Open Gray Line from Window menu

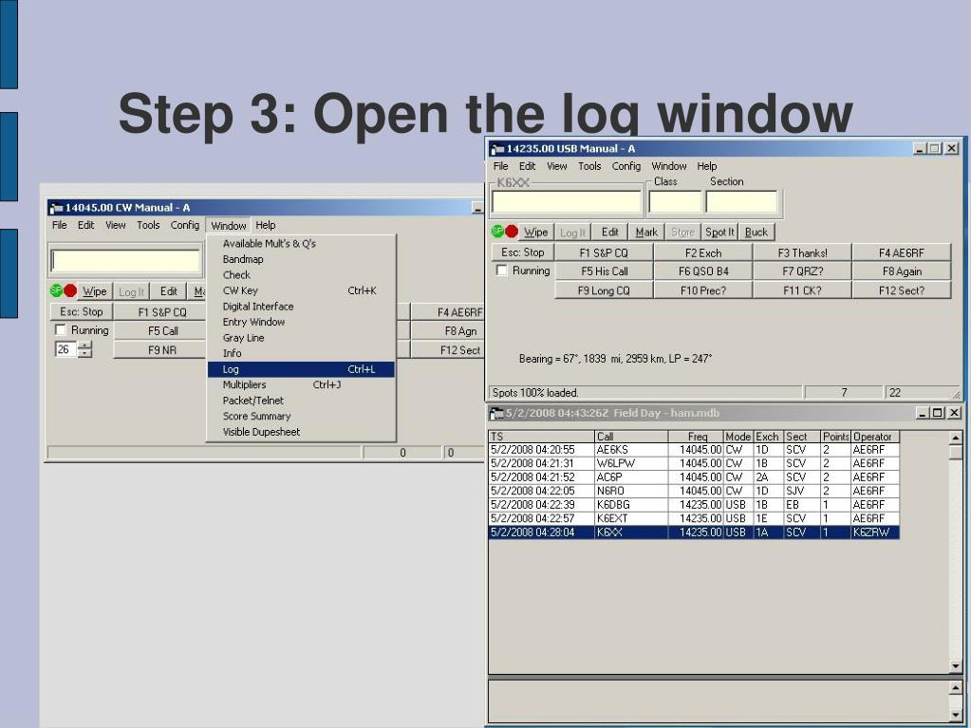(301, 337)
